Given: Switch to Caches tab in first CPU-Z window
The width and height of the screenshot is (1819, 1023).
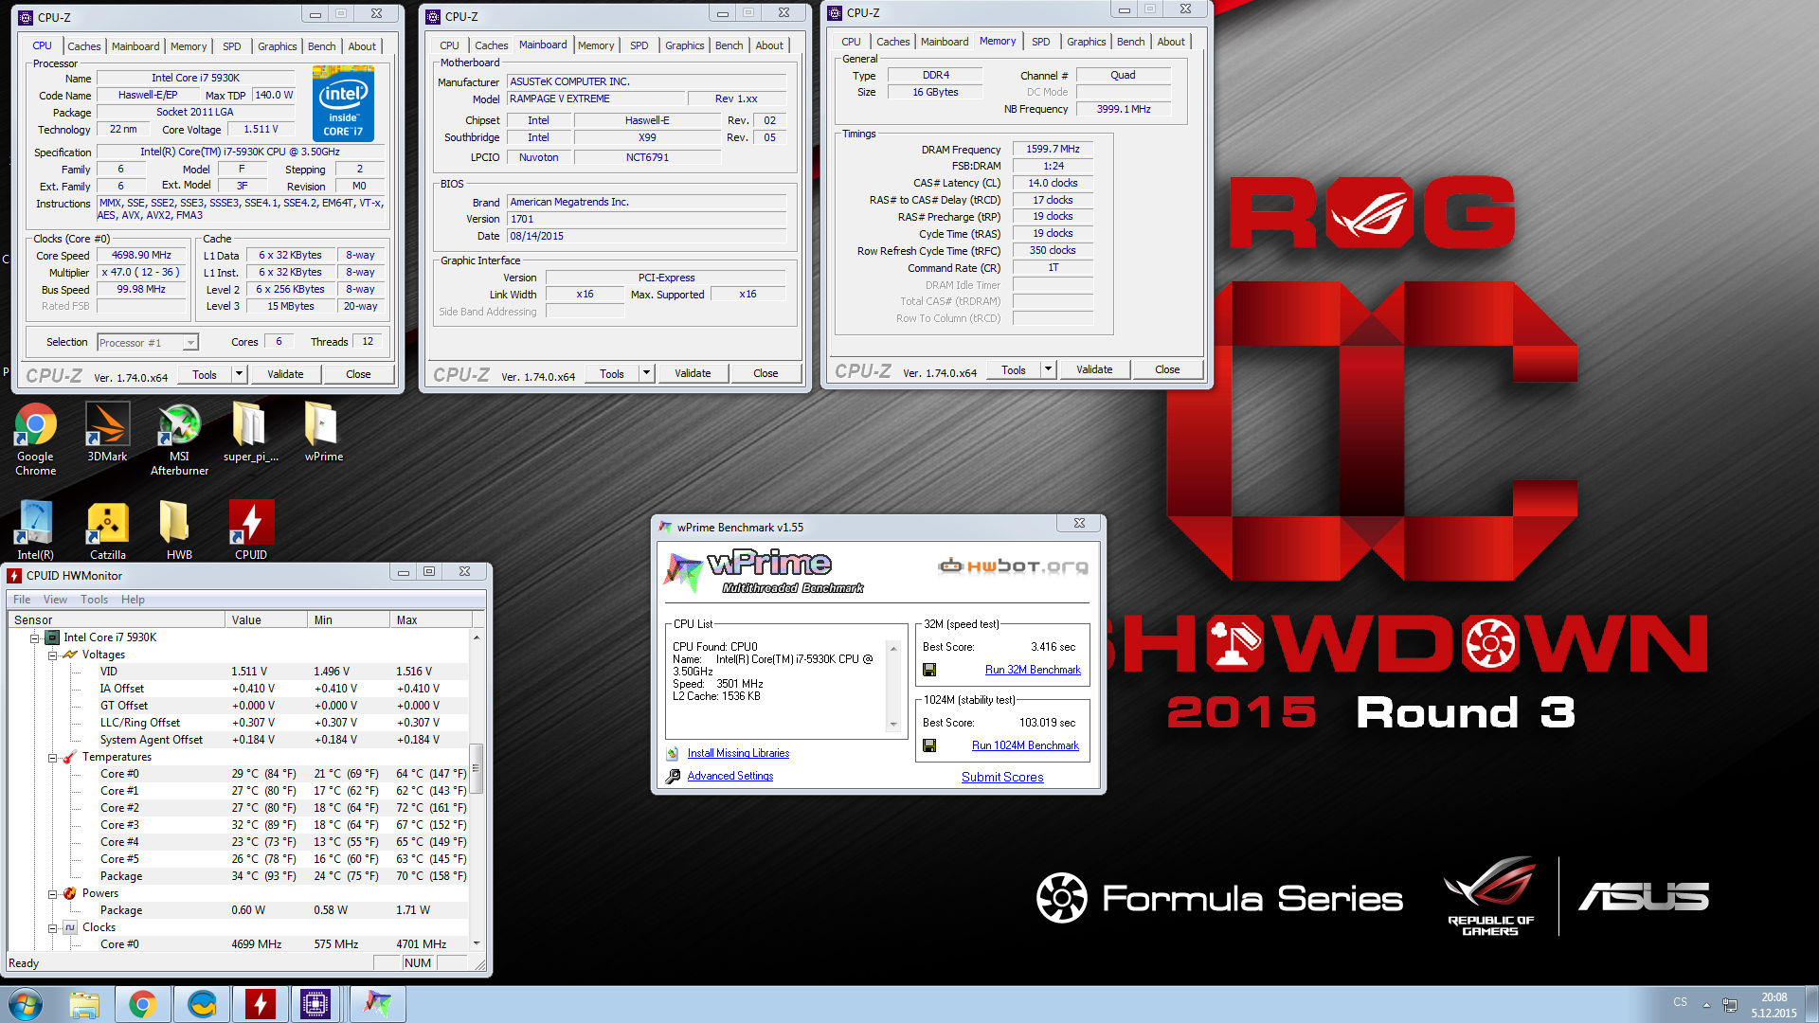Looking at the screenshot, I should [x=83, y=46].
